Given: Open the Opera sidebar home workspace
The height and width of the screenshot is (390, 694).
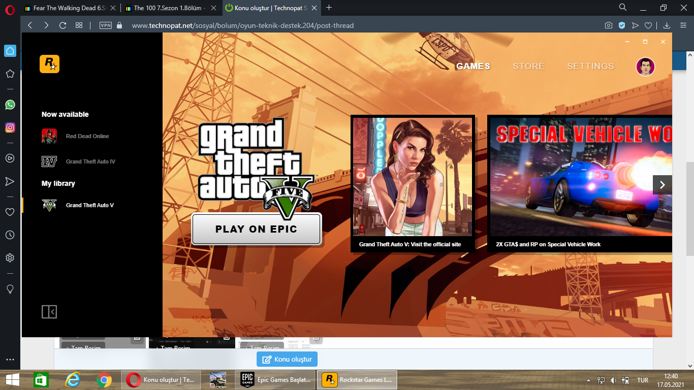Looking at the screenshot, I should coord(10,51).
